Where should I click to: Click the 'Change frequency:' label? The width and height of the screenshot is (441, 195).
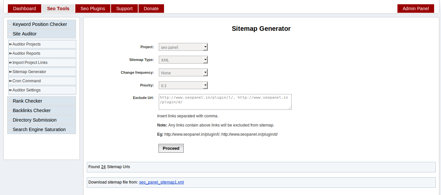(x=137, y=72)
